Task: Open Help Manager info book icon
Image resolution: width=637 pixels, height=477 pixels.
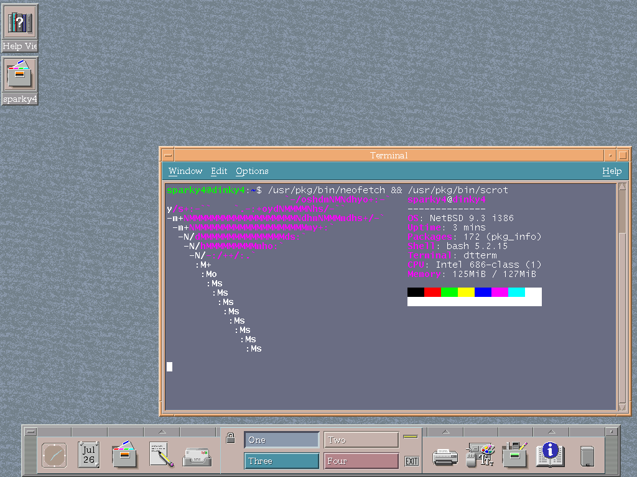Action: tap(550, 455)
